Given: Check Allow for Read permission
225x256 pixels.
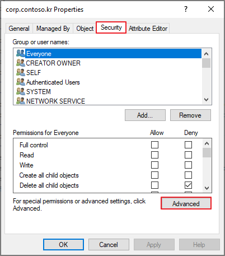Looking at the screenshot, I should pyautogui.click(x=154, y=155).
